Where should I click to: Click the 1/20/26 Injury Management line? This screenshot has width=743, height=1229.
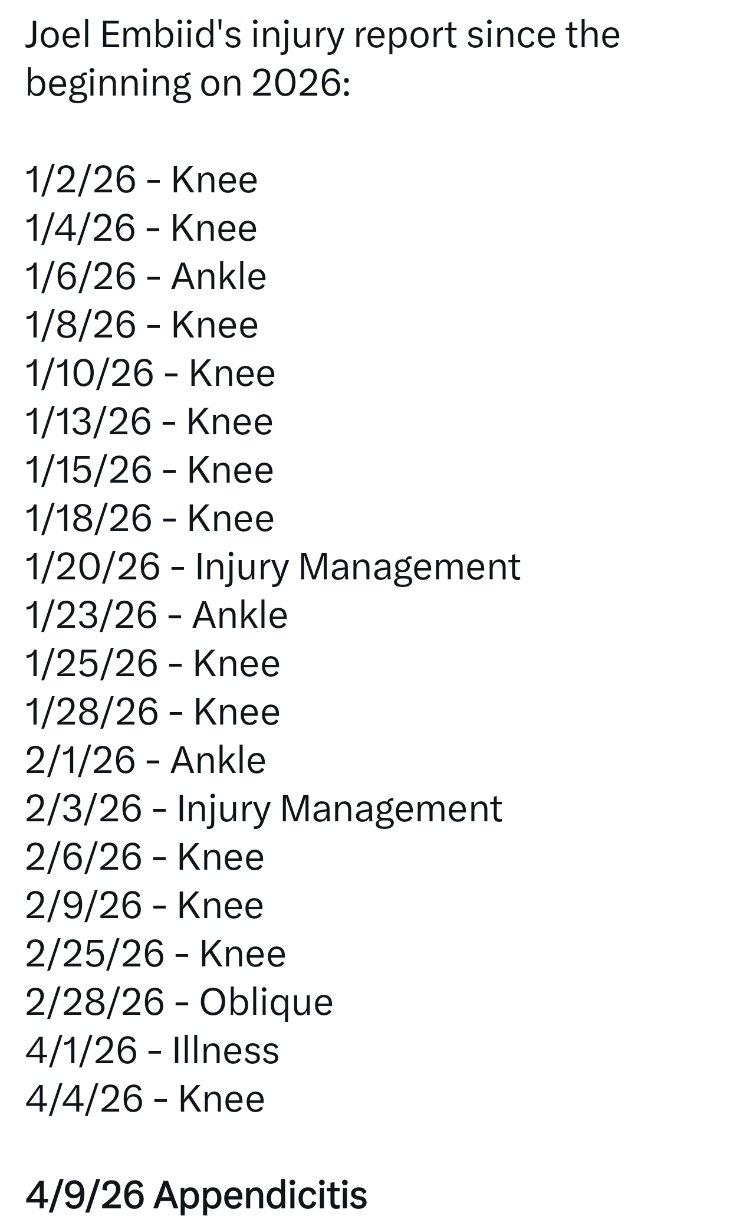click(x=273, y=566)
